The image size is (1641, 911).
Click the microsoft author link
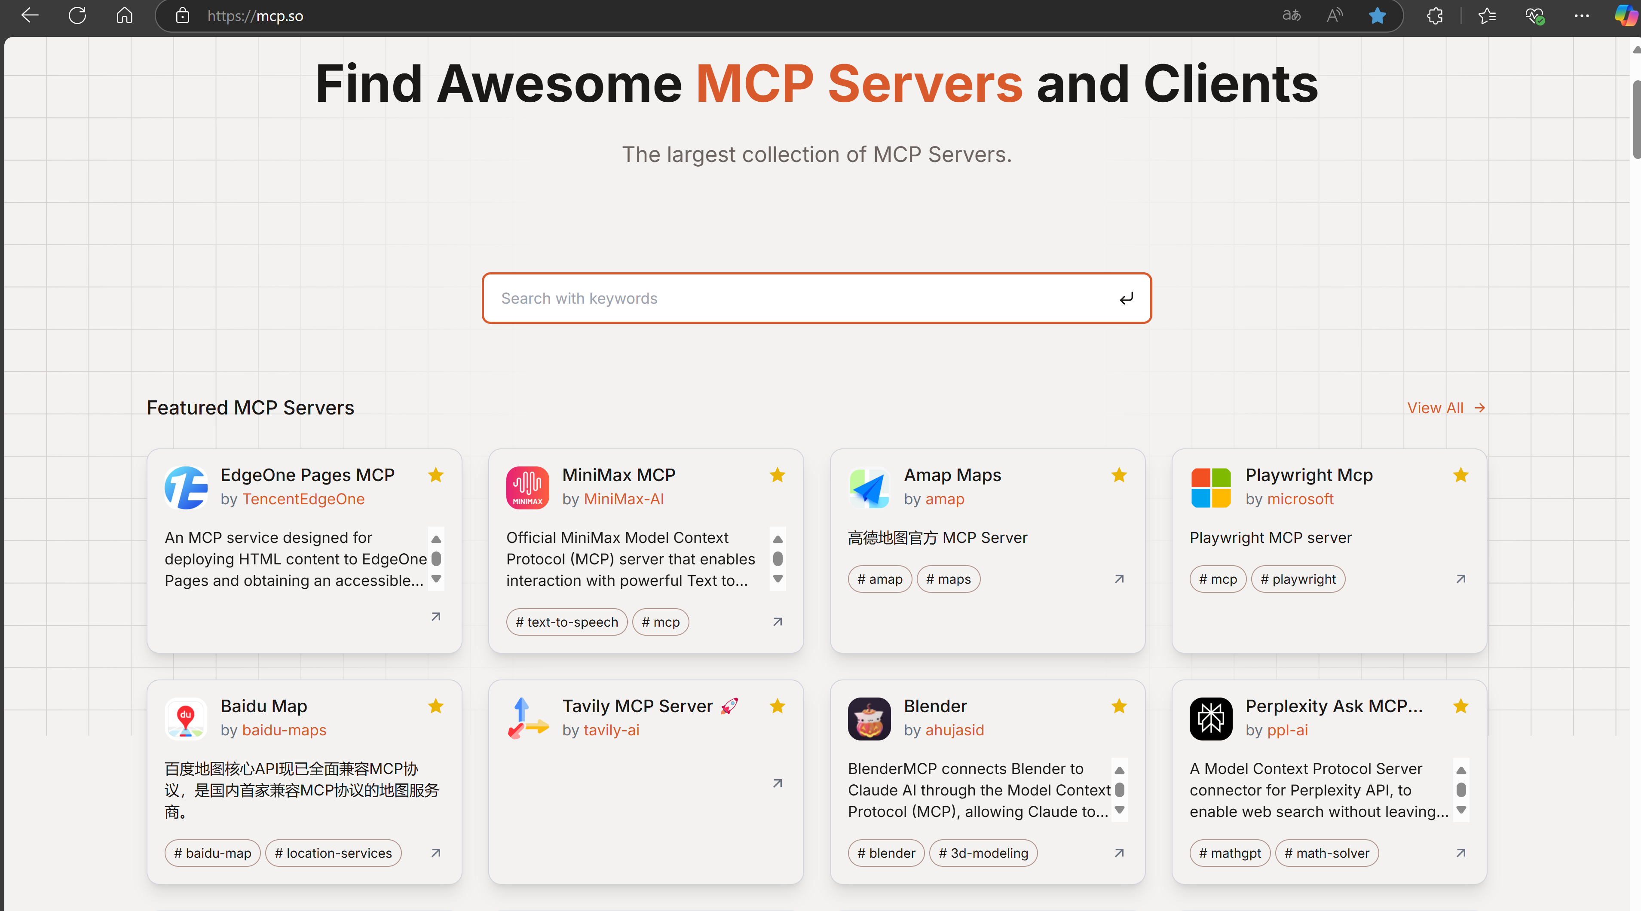point(1300,499)
